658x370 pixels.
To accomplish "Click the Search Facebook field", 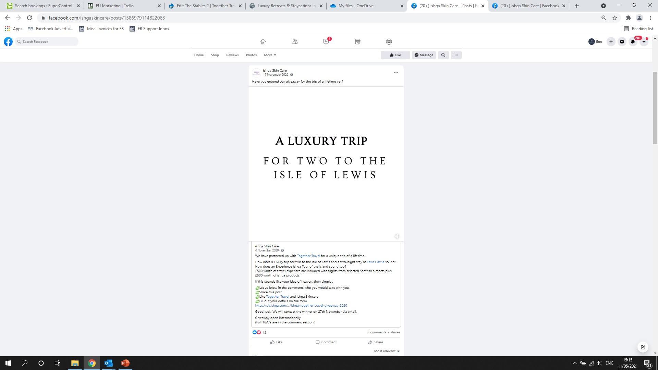I will (x=48, y=42).
